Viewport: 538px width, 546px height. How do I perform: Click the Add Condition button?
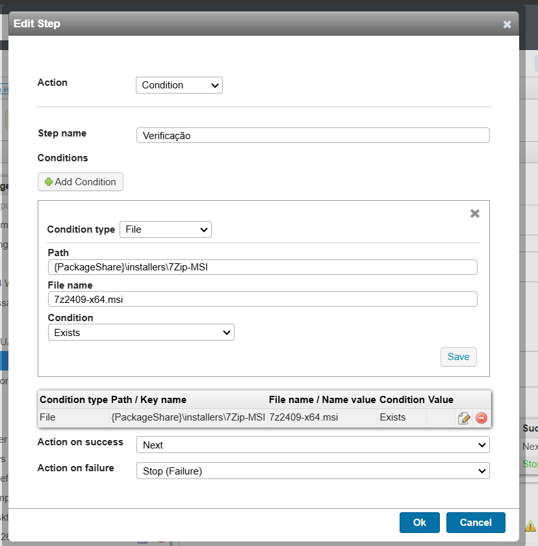coord(81,182)
